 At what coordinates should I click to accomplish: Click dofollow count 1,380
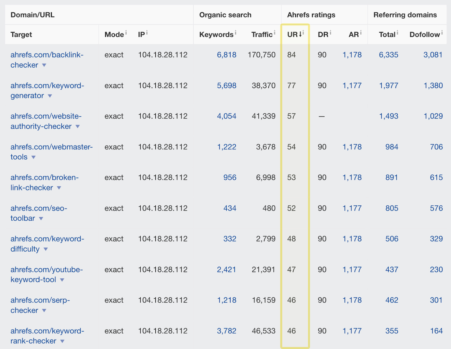click(x=433, y=86)
